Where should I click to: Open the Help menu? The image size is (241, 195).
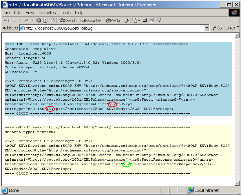[x=79, y=13]
